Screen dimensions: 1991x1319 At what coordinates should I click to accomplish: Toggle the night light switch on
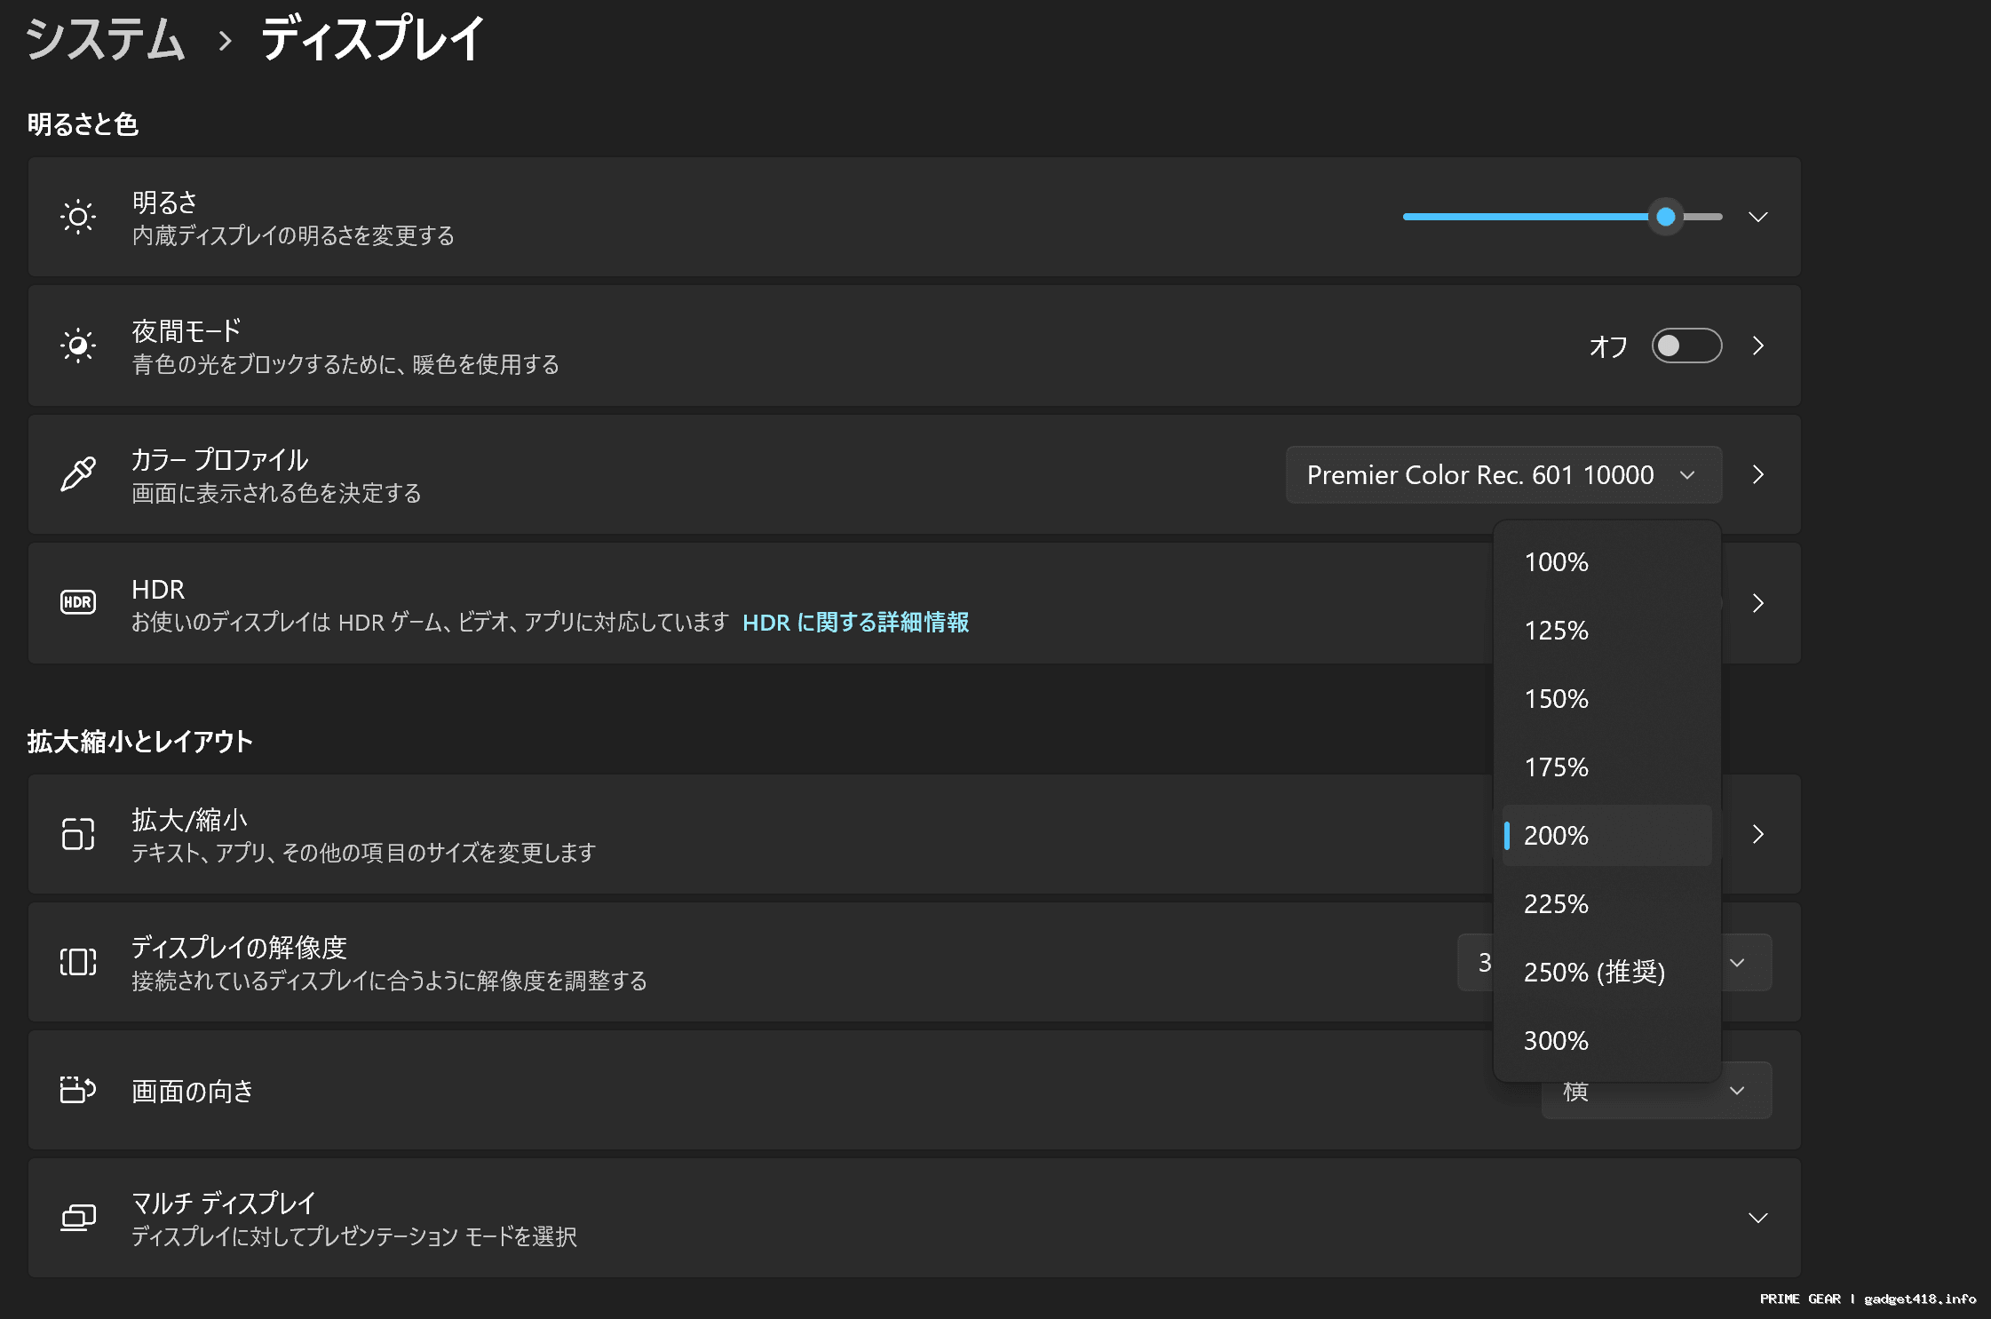click(x=1686, y=346)
